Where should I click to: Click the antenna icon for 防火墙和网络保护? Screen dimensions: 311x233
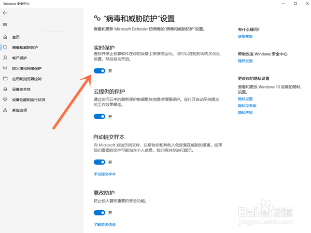[5, 68]
